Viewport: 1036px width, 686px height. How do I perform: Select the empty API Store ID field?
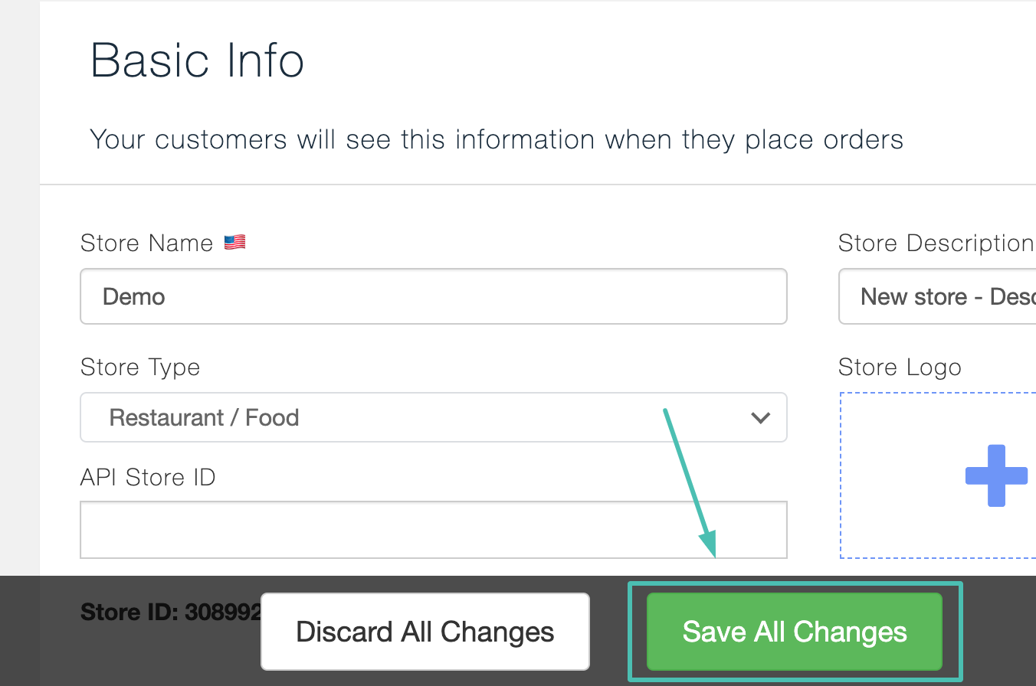(x=434, y=530)
